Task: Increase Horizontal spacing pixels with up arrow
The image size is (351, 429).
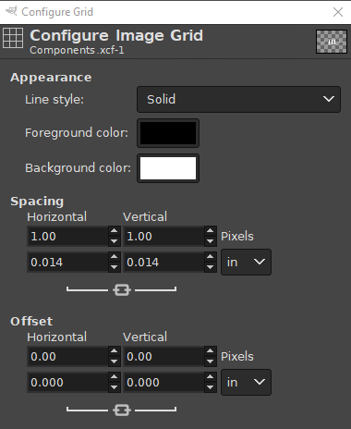Action: [115, 231]
